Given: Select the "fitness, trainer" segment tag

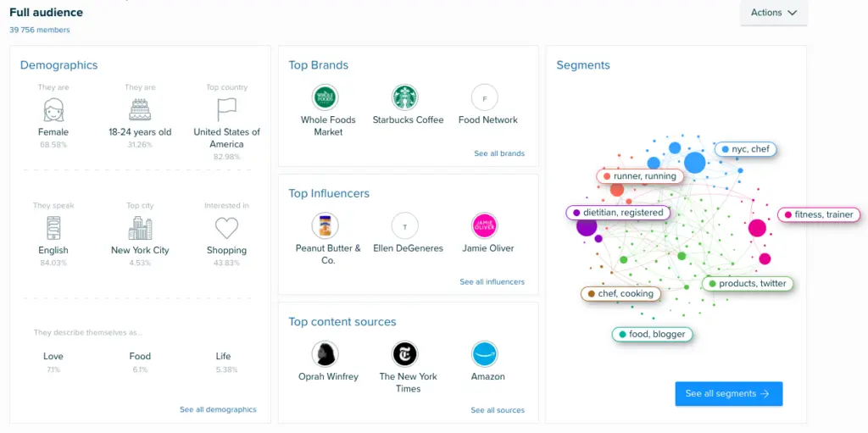Looking at the screenshot, I should coord(819,214).
